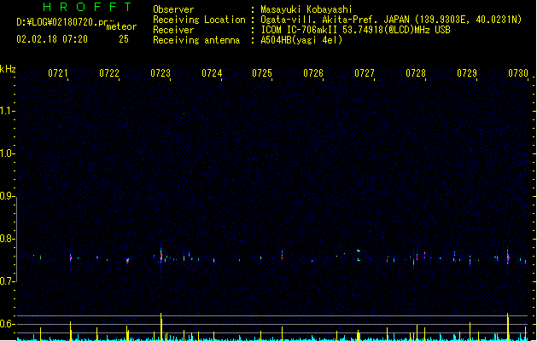Click the meteor count value 25
The image size is (537, 341).
tap(124, 39)
